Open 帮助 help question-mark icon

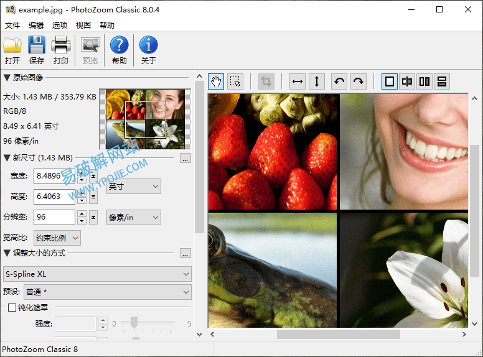pos(120,50)
